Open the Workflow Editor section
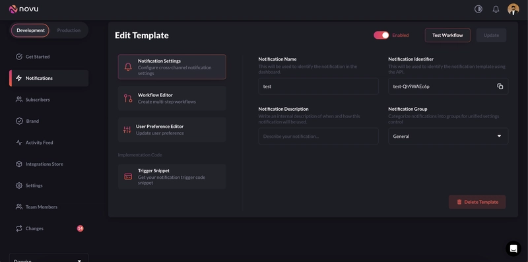528x262 pixels. 172,98
